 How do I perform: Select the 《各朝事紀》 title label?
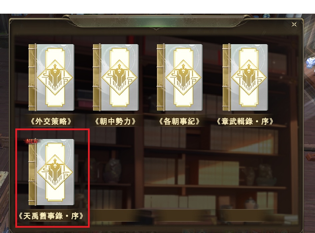click(x=179, y=121)
